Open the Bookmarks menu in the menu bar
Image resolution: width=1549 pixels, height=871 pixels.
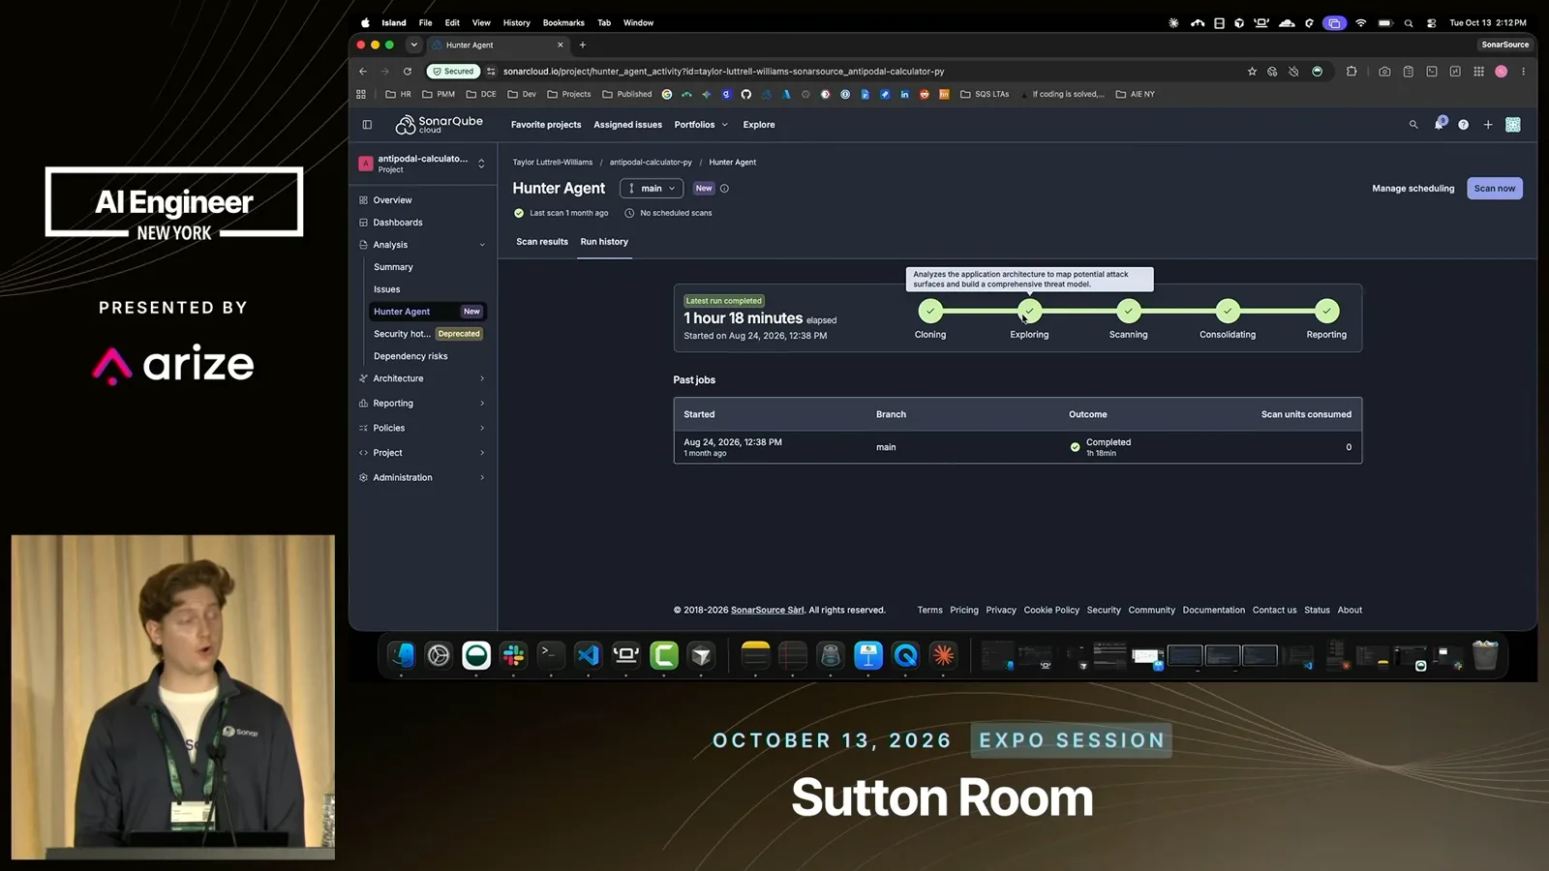tap(563, 22)
